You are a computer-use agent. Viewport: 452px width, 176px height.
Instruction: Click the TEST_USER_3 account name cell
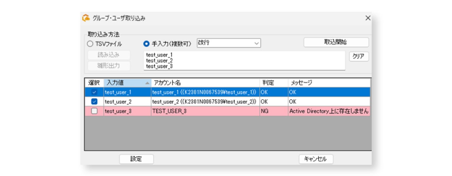click(x=205, y=111)
